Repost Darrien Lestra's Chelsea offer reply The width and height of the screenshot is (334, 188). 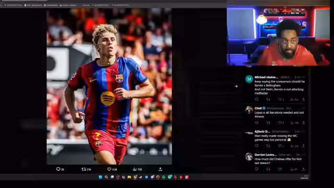(x=268, y=169)
